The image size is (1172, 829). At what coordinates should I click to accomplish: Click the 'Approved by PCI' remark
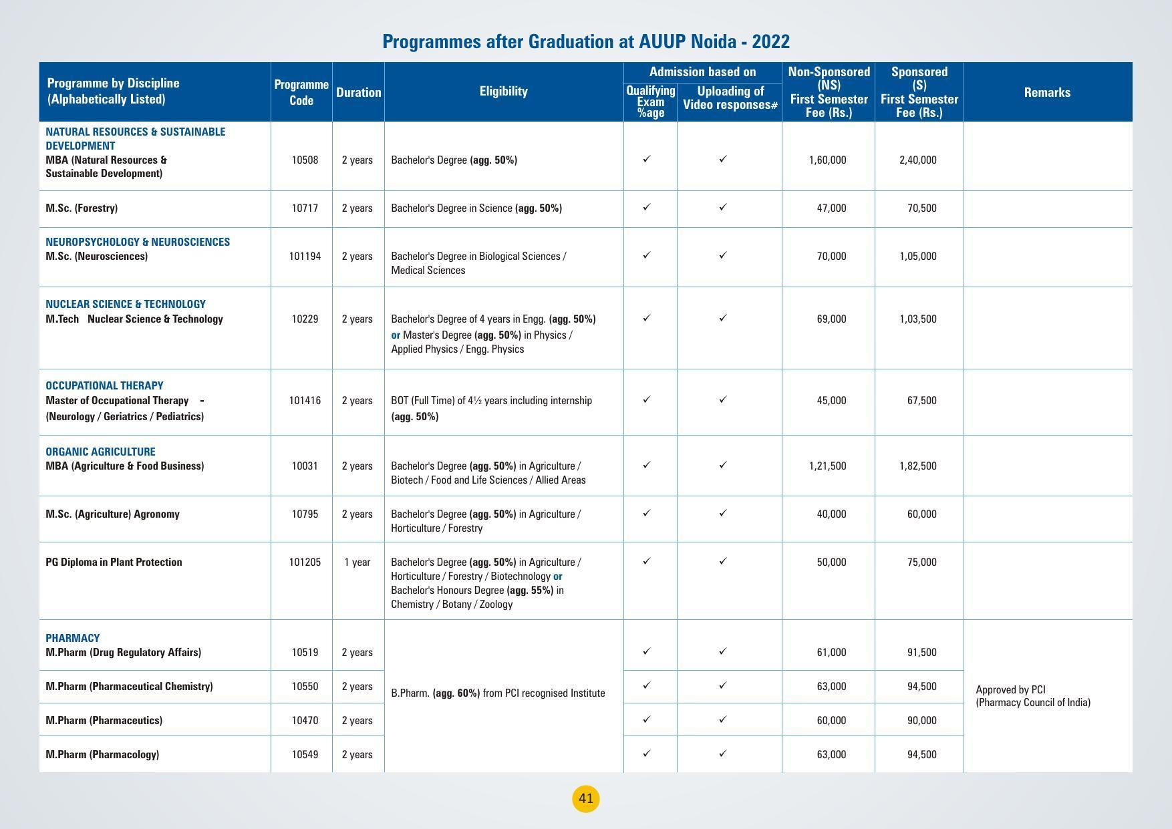pos(1010,689)
